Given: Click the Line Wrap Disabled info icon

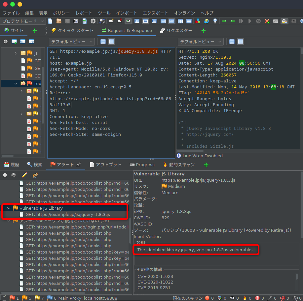Looking at the screenshot, I should 179,156.
